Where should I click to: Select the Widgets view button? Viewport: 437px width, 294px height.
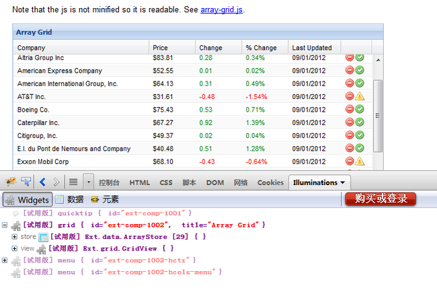(28, 200)
